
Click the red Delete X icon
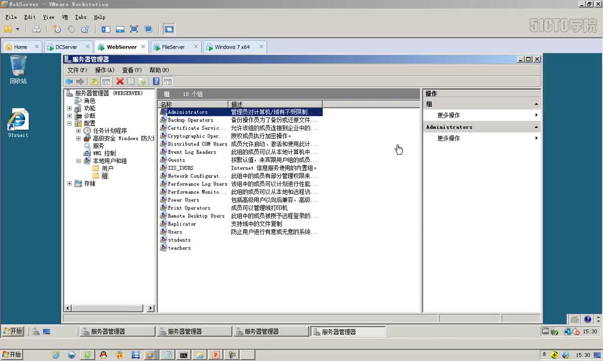[120, 81]
